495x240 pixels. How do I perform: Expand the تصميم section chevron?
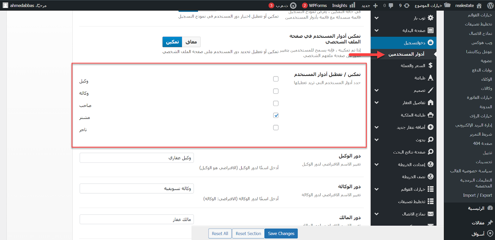pos(377,90)
